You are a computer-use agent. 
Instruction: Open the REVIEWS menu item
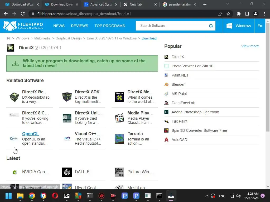(80, 26)
